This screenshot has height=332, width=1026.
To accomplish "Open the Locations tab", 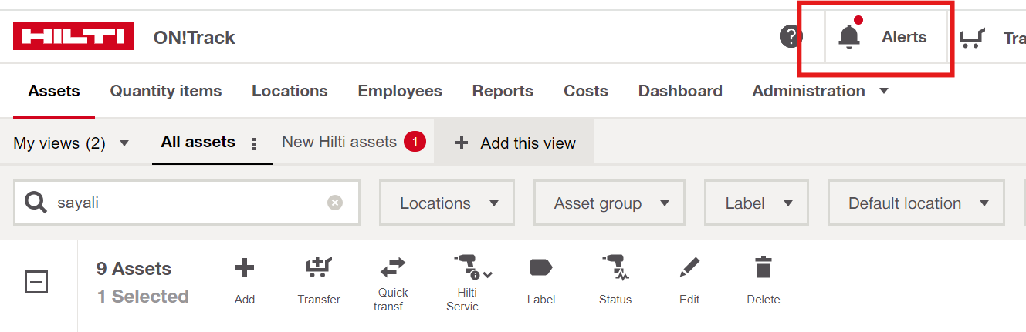I will (x=290, y=91).
